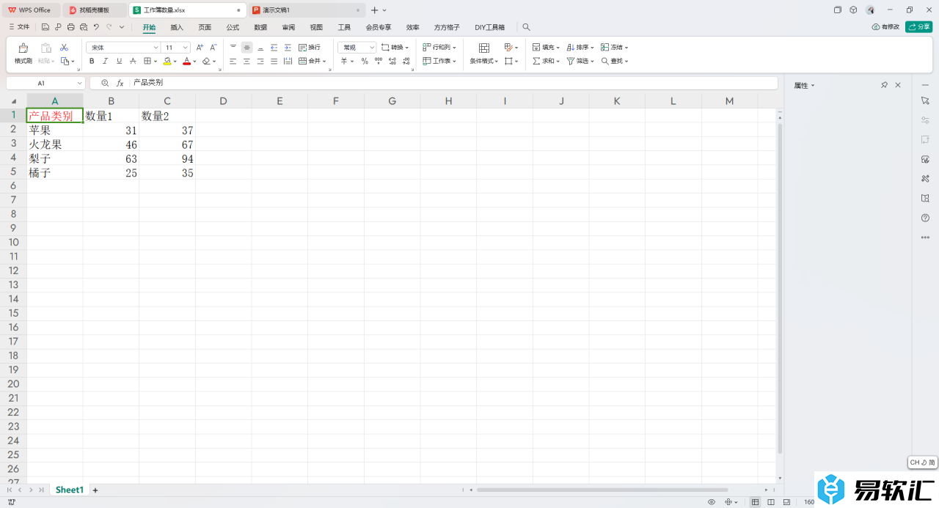Viewport: 939px width, 508px height.
Task: Open the number format 常规 dropdown
Action: click(372, 47)
